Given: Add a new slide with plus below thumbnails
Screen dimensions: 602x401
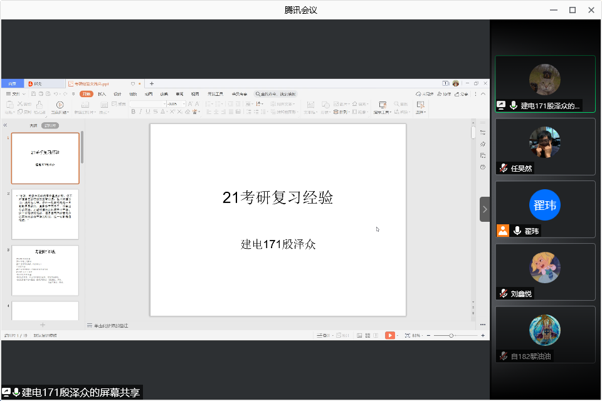Looking at the screenshot, I should [43, 325].
